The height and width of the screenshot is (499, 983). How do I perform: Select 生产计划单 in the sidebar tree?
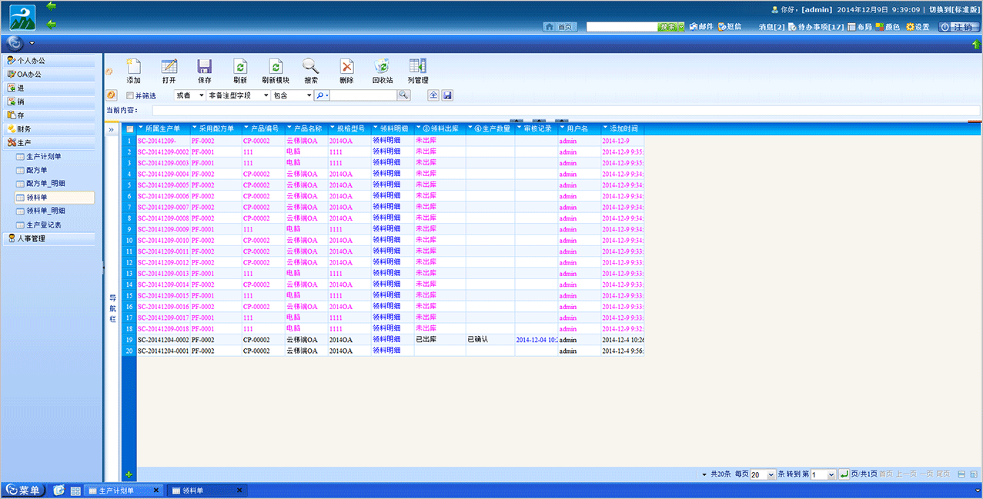43,157
